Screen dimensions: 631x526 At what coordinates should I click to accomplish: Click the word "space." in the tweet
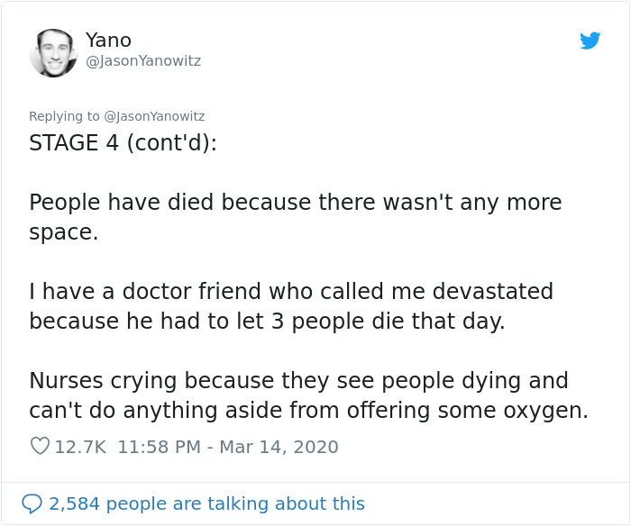[x=63, y=232]
